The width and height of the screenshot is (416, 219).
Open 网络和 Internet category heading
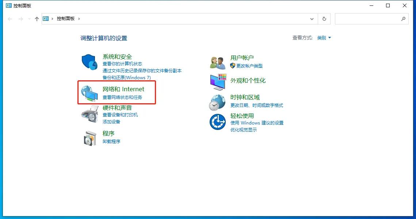click(x=123, y=89)
